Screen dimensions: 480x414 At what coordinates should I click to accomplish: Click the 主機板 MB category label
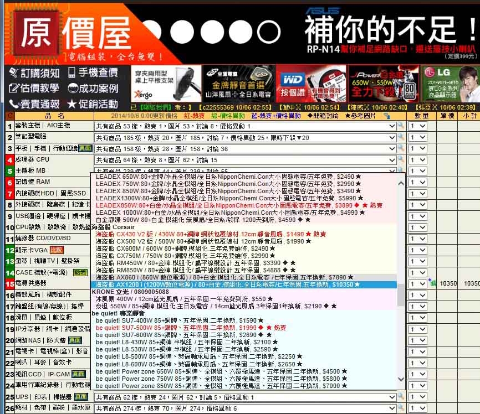(x=30, y=170)
